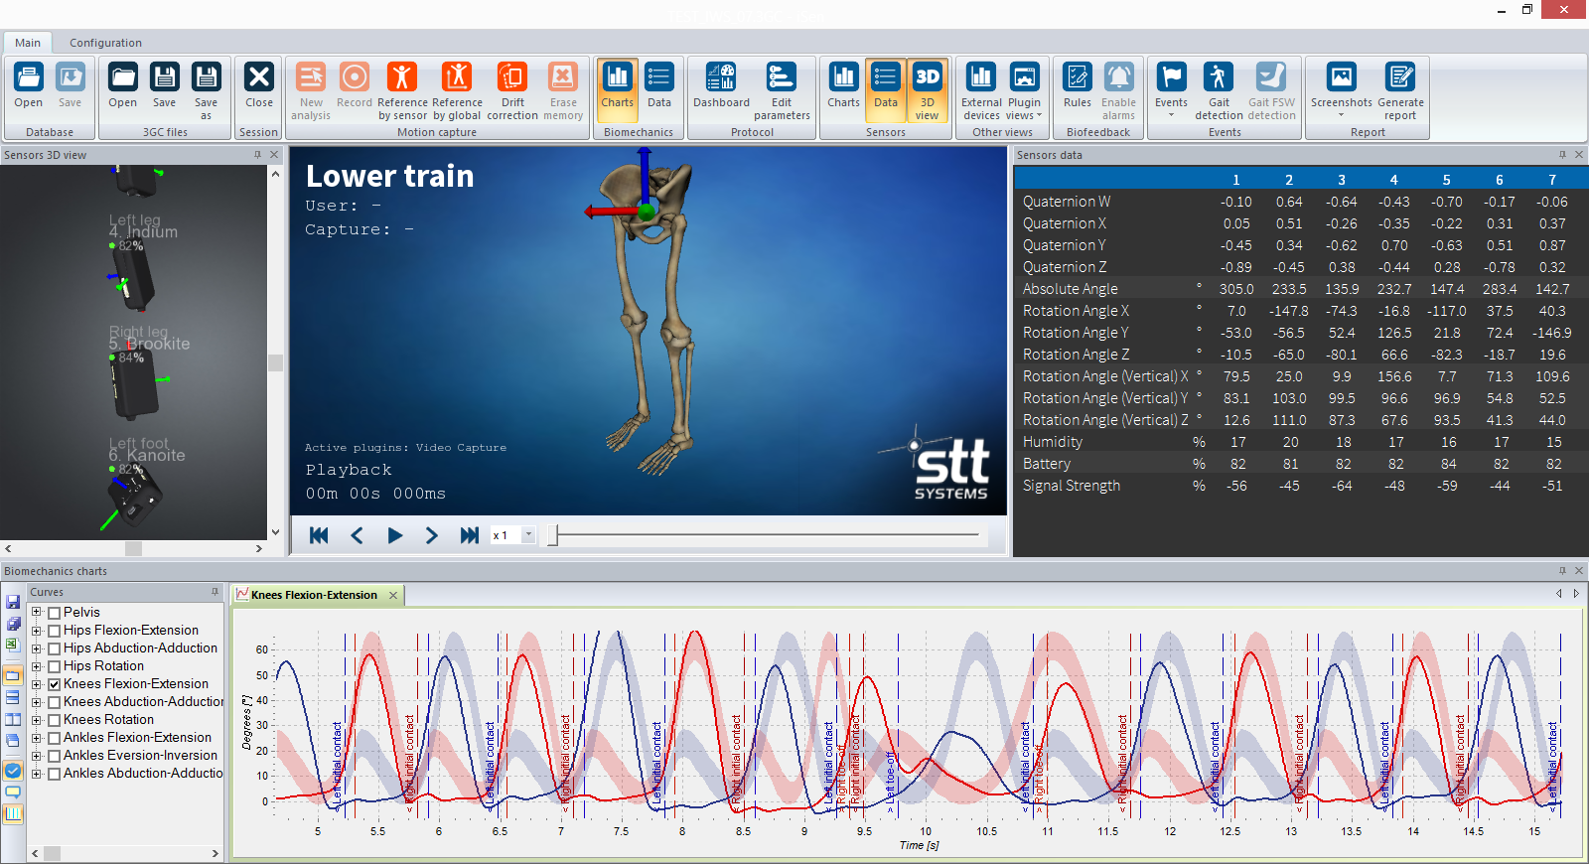Click Sensors 3D view horizontal scrollbar thumb
This screenshot has height=864, width=1589.
133,548
